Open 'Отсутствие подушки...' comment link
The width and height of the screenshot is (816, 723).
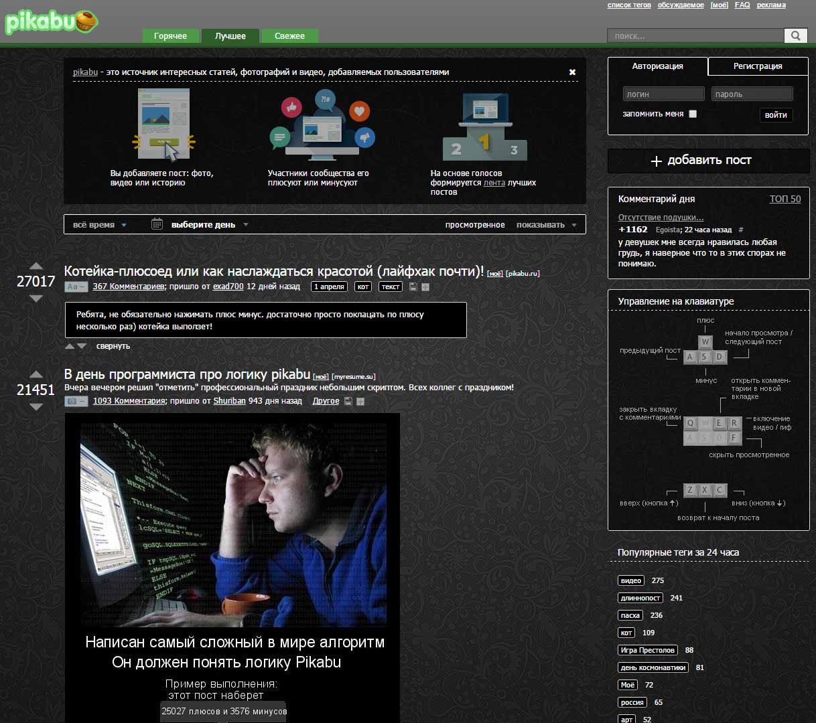661,218
